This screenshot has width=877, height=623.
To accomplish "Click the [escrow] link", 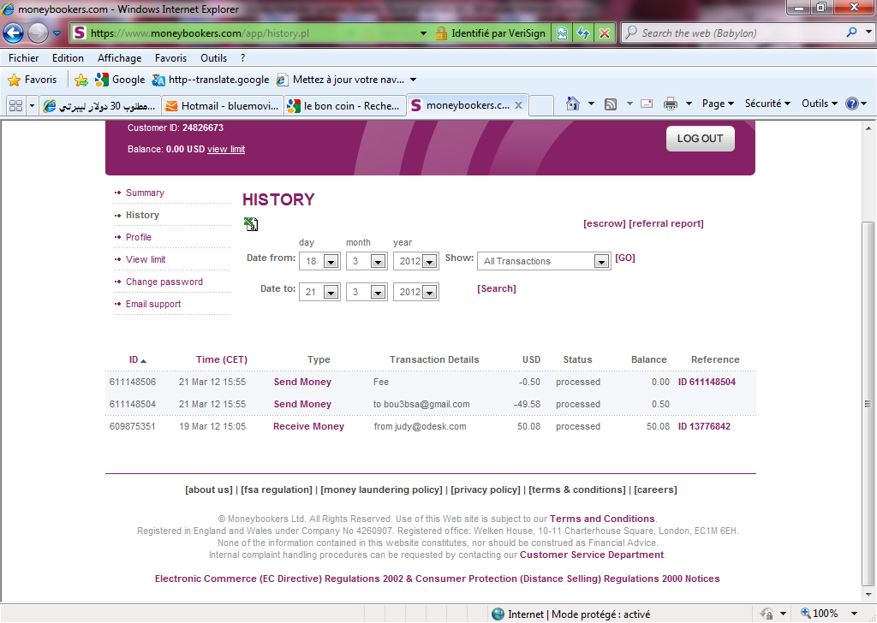I will tap(604, 223).
